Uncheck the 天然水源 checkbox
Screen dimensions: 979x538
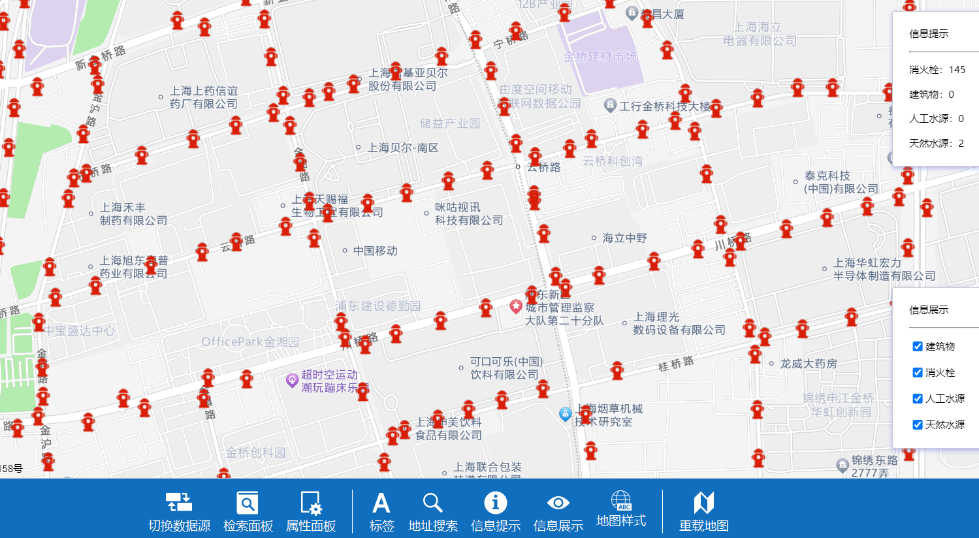pyautogui.click(x=918, y=424)
